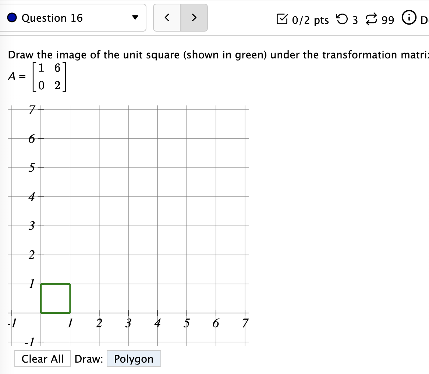
Task: Select the Polygon drawing tool
Action: [x=134, y=359]
